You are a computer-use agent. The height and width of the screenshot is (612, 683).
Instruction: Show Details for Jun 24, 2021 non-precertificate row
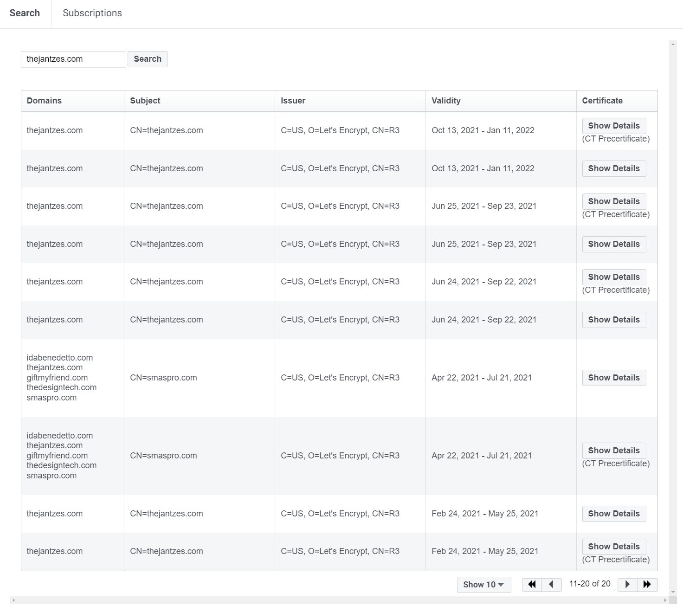(x=614, y=320)
